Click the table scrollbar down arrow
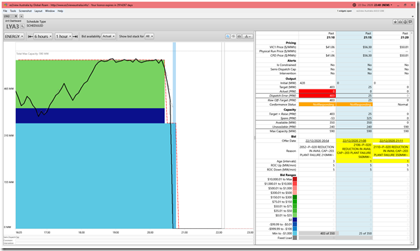 click(412, 243)
